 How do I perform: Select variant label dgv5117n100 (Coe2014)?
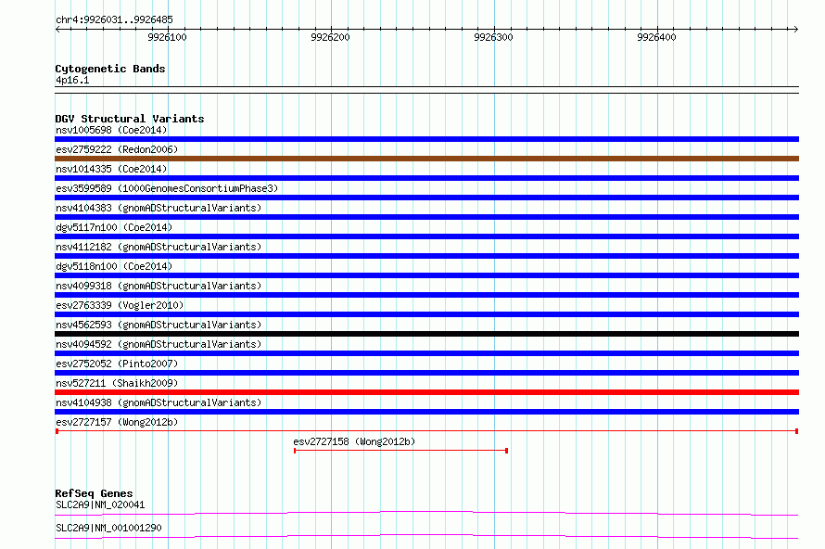click(x=114, y=227)
